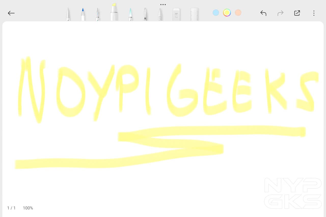
Task: Open the share/export option
Action: pyautogui.click(x=297, y=13)
